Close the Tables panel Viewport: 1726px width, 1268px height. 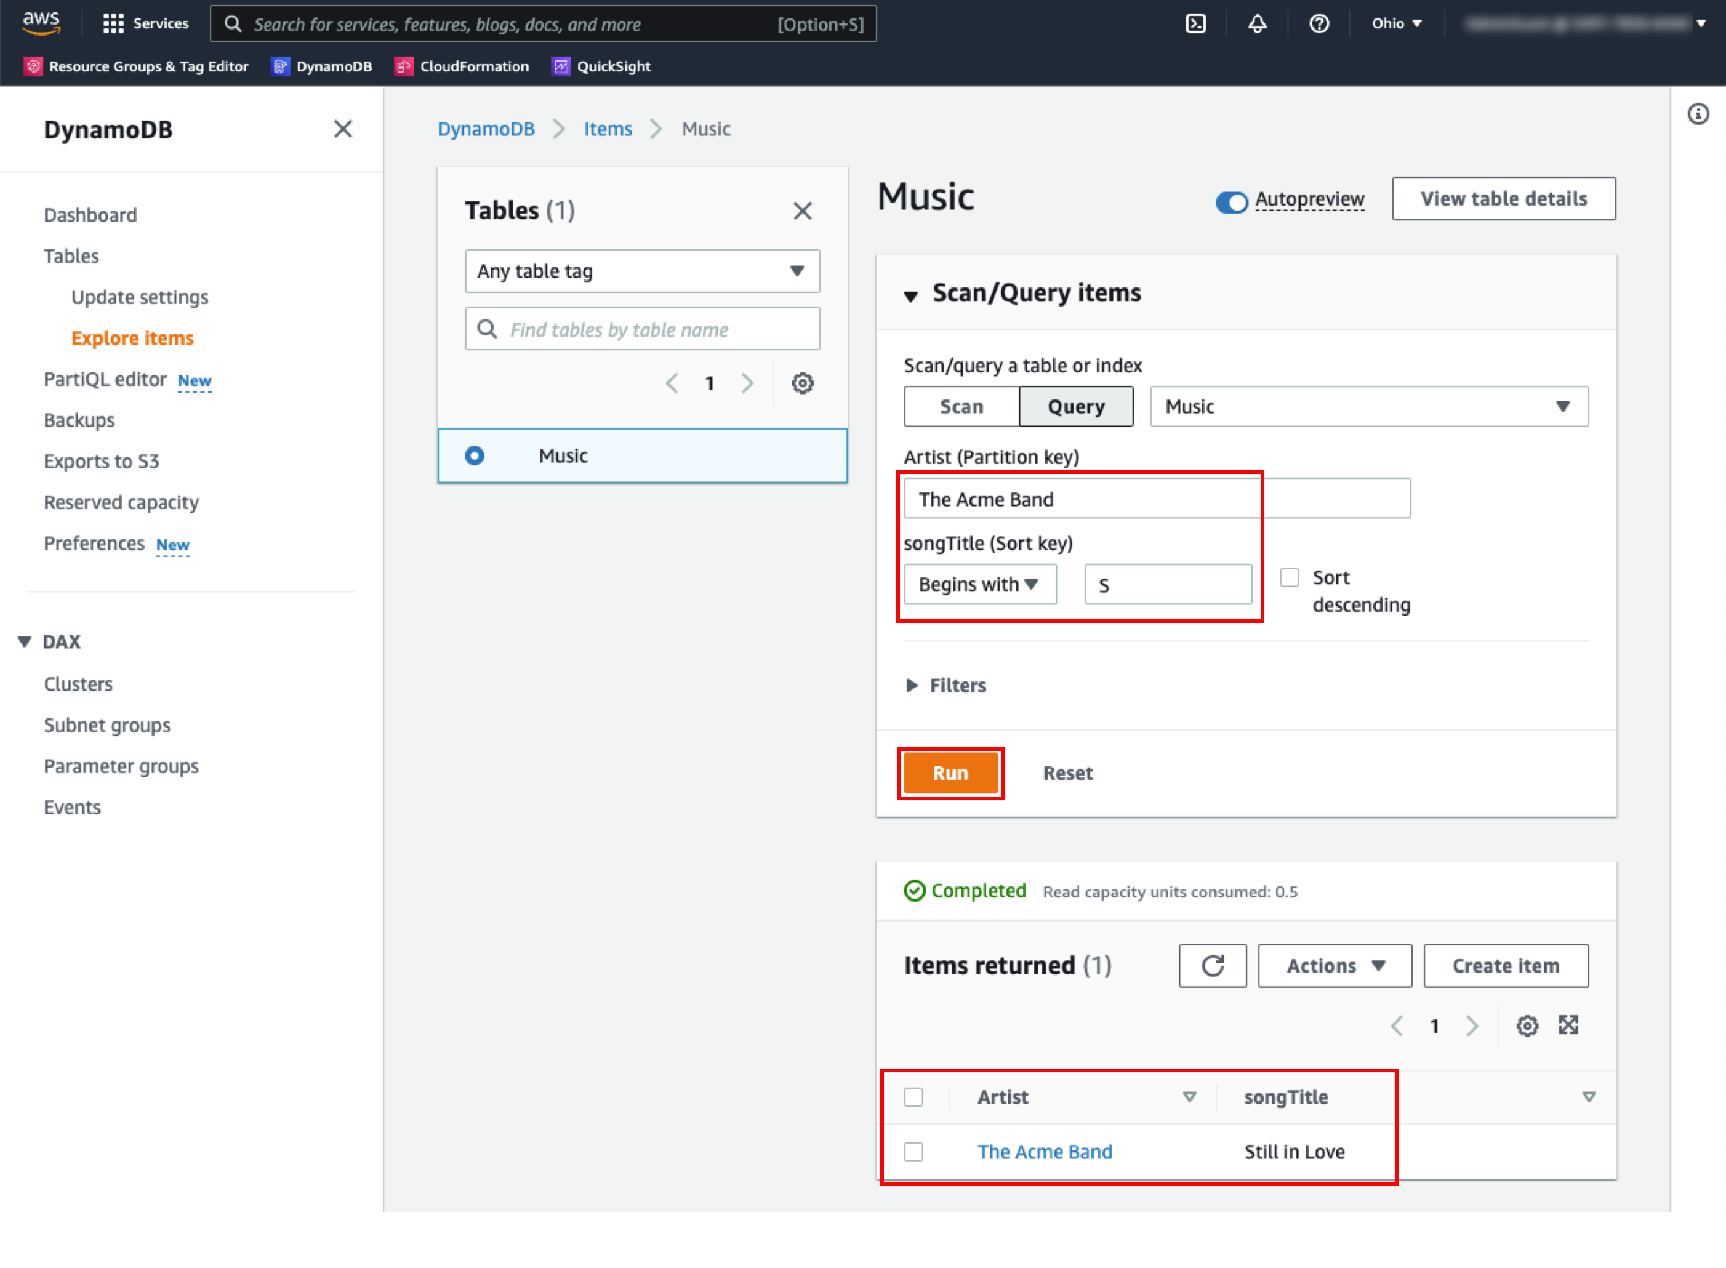(x=803, y=211)
